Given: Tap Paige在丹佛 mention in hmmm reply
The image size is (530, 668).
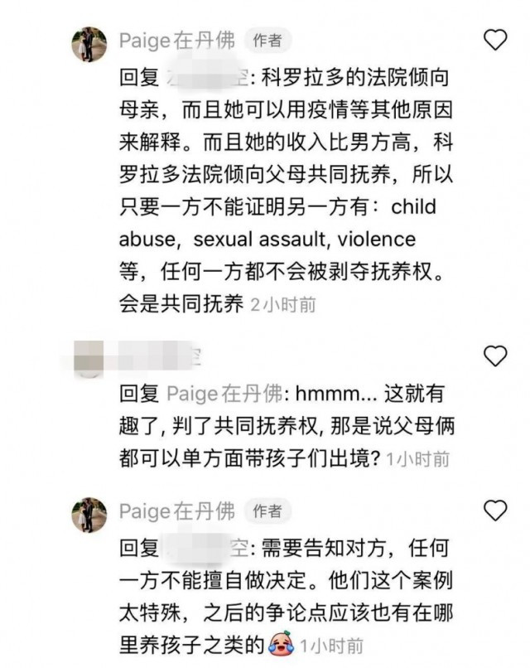Looking at the screenshot, I should (224, 394).
